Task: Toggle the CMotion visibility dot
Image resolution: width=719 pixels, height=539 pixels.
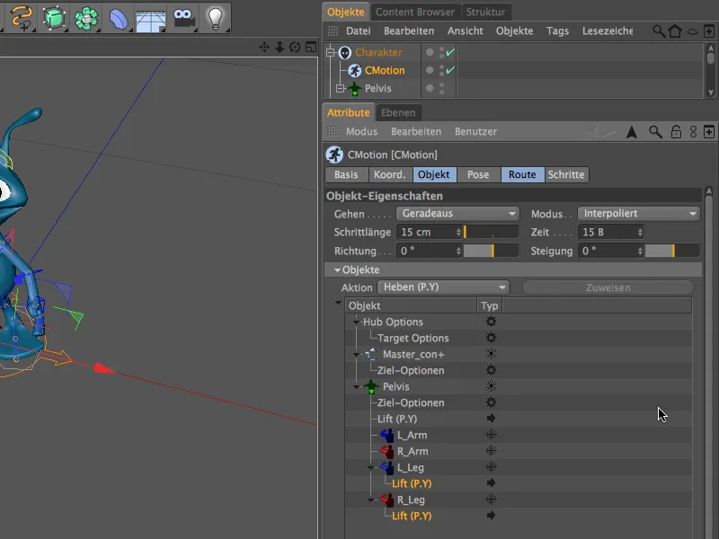Action: click(x=430, y=70)
